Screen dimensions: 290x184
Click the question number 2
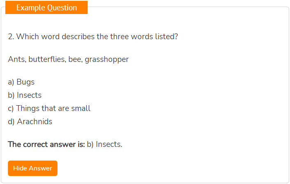[x=11, y=37]
